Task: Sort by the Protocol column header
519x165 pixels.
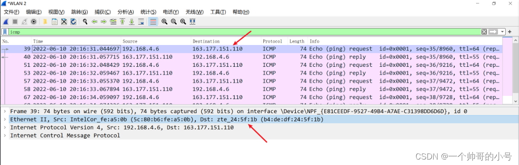Action: pos(274,41)
